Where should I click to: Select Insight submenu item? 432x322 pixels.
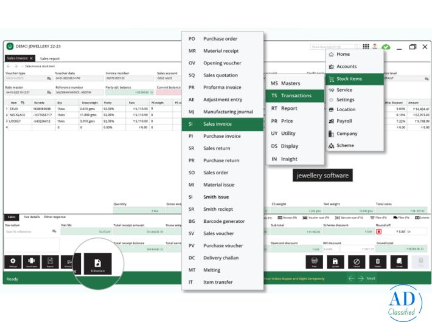295,159
